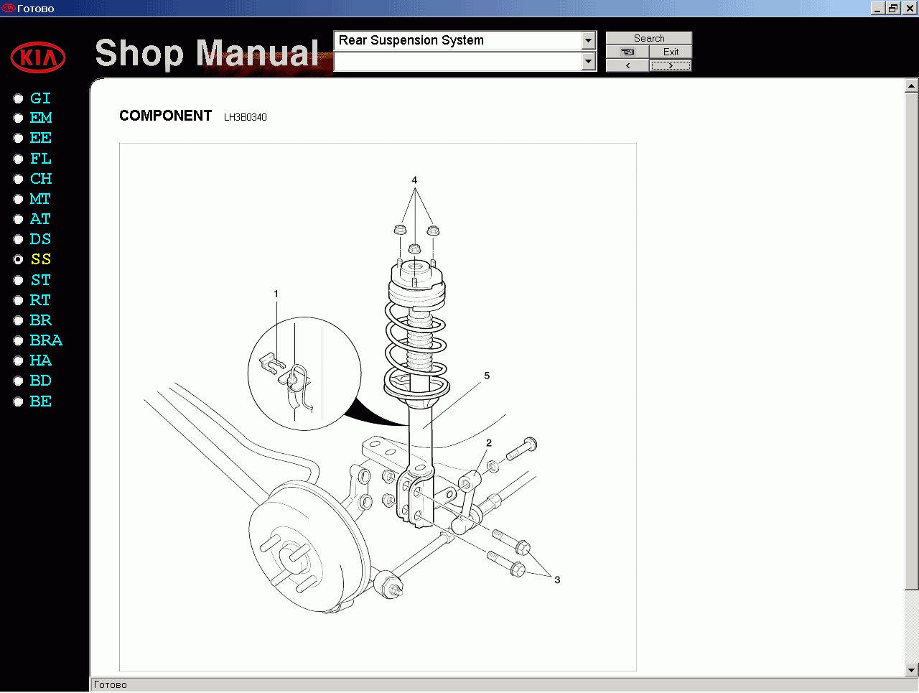Viewport: 919px width, 693px height.
Task: Select the GI radio button
Action: click(x=18, y=98)
